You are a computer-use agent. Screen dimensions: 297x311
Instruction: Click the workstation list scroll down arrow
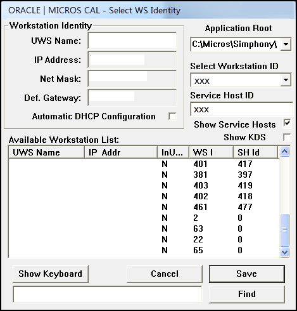pos(285,252)
